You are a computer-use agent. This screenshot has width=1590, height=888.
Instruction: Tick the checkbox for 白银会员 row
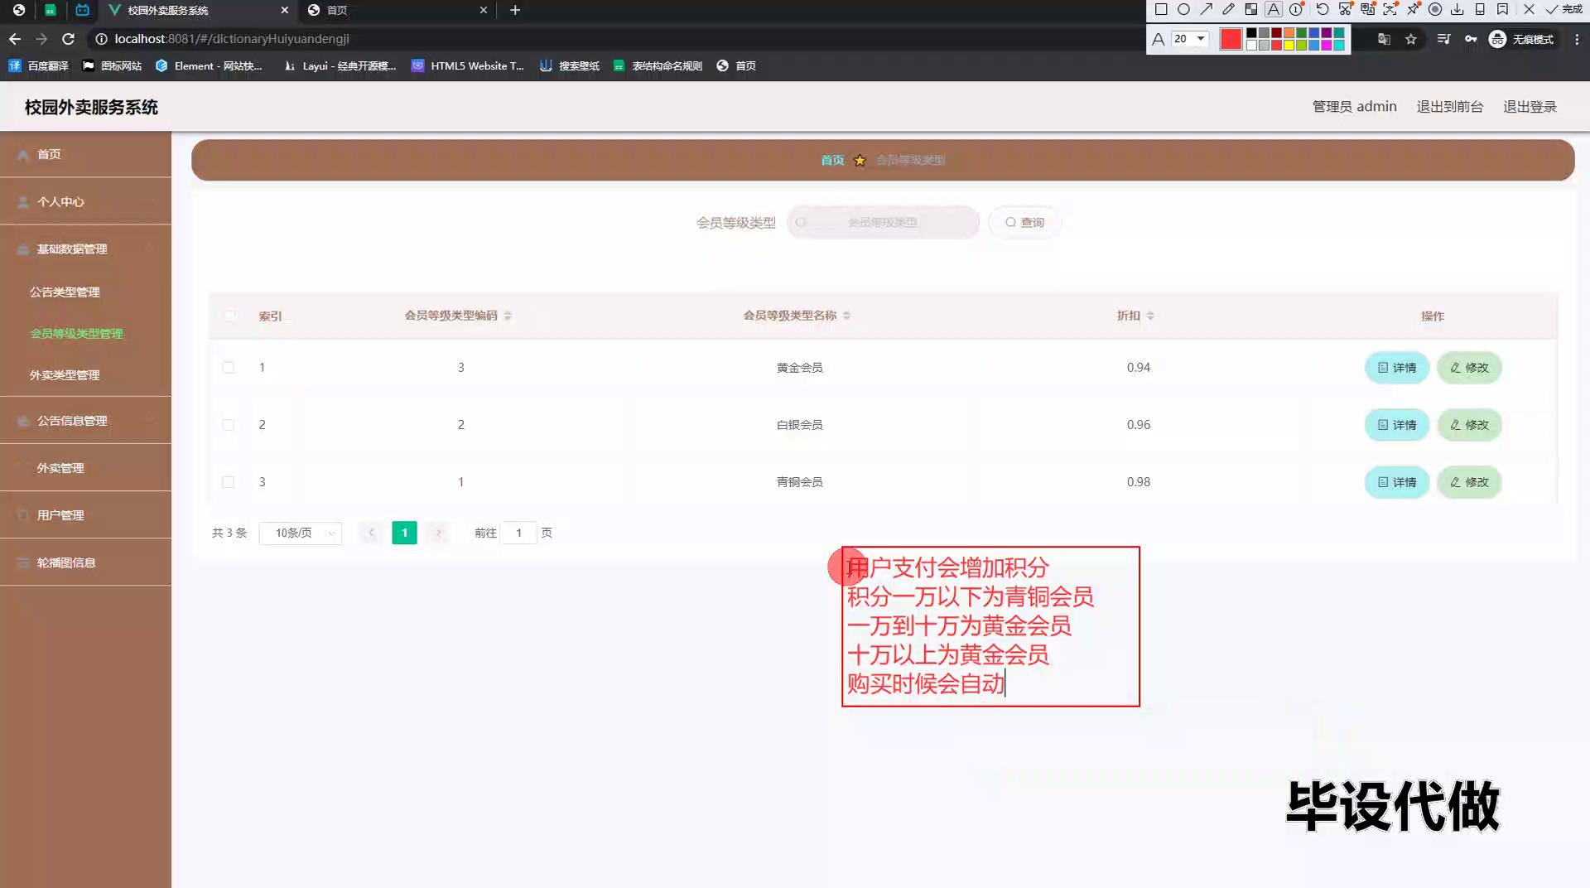tap(229, 425)
